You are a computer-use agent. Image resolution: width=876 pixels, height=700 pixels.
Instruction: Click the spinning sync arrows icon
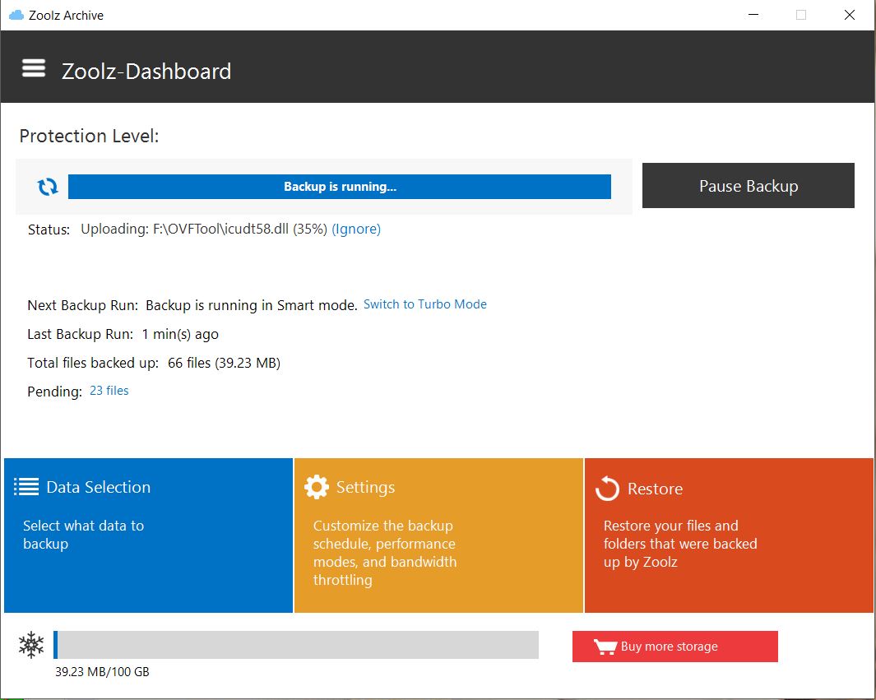click(48, 187)
